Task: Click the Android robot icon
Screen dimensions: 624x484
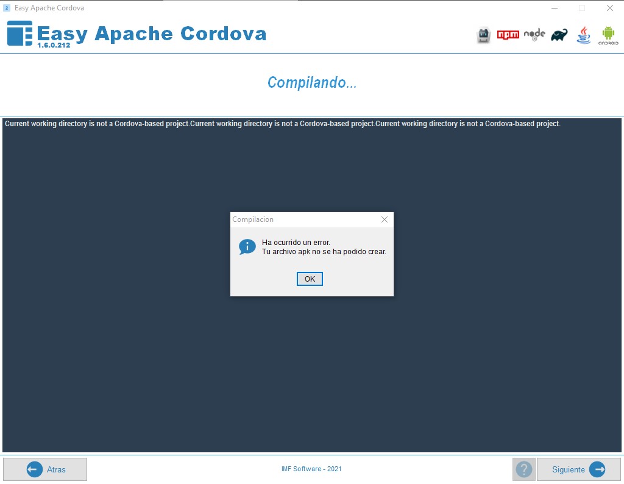Action: click(x=609, y=35)
